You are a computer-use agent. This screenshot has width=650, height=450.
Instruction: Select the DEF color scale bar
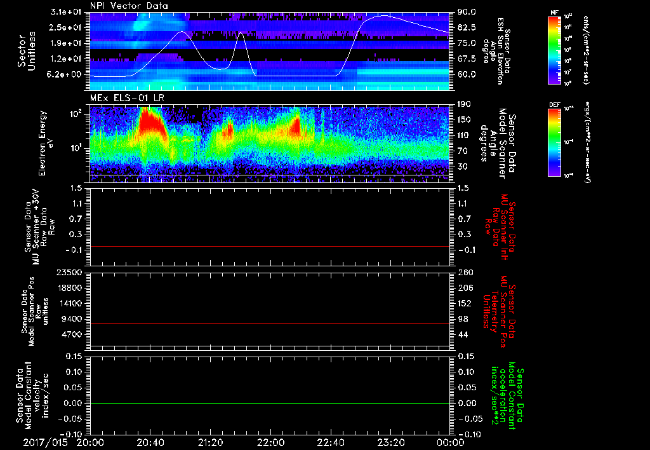(x=555, y=142)
